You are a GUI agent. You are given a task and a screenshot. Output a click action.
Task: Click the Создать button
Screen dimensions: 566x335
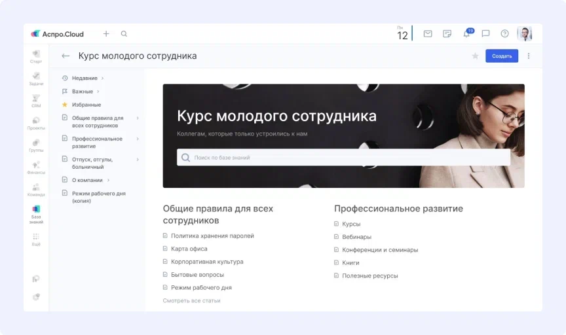(x=502, y=56)
